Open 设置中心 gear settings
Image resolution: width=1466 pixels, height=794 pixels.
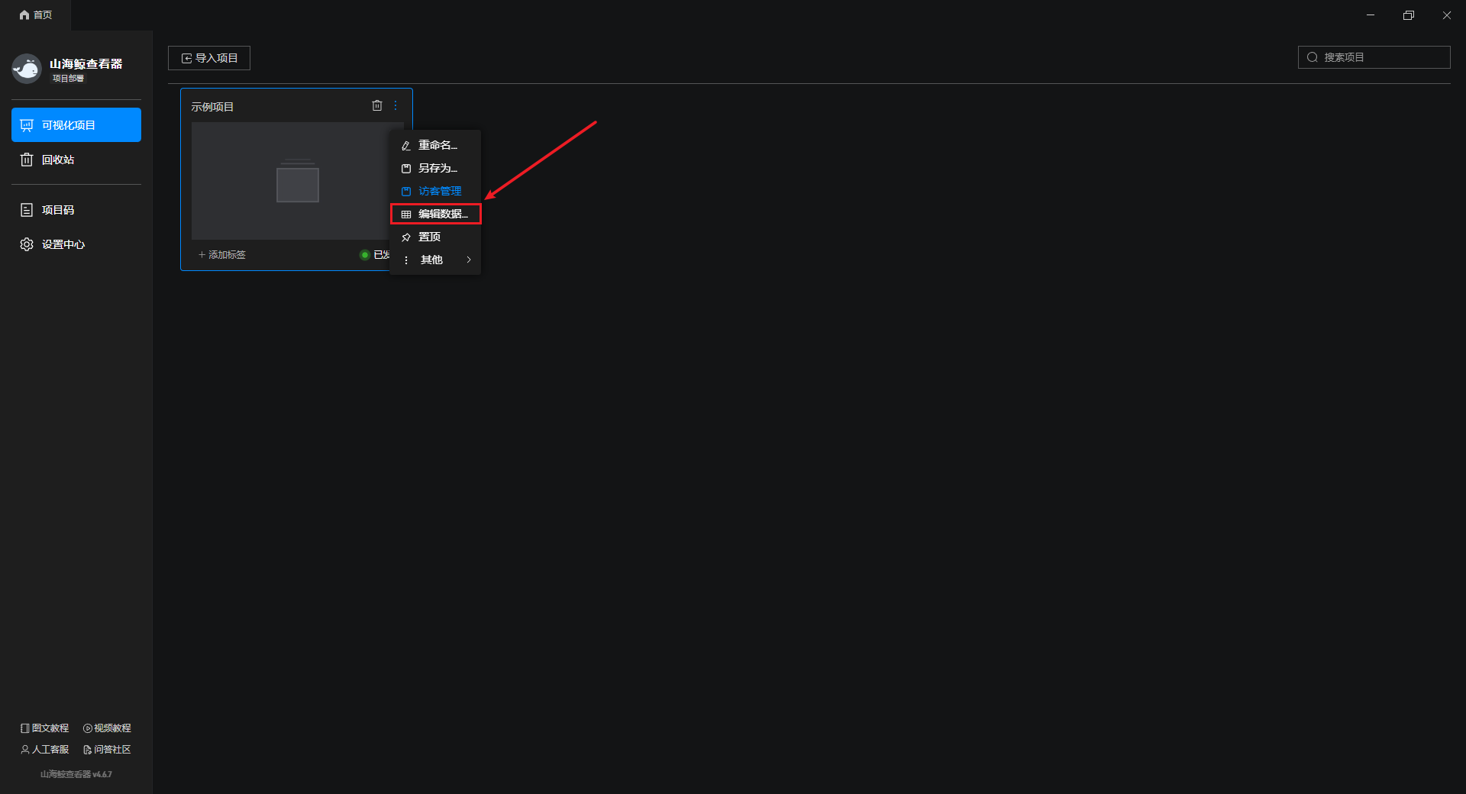pos(76,244)
